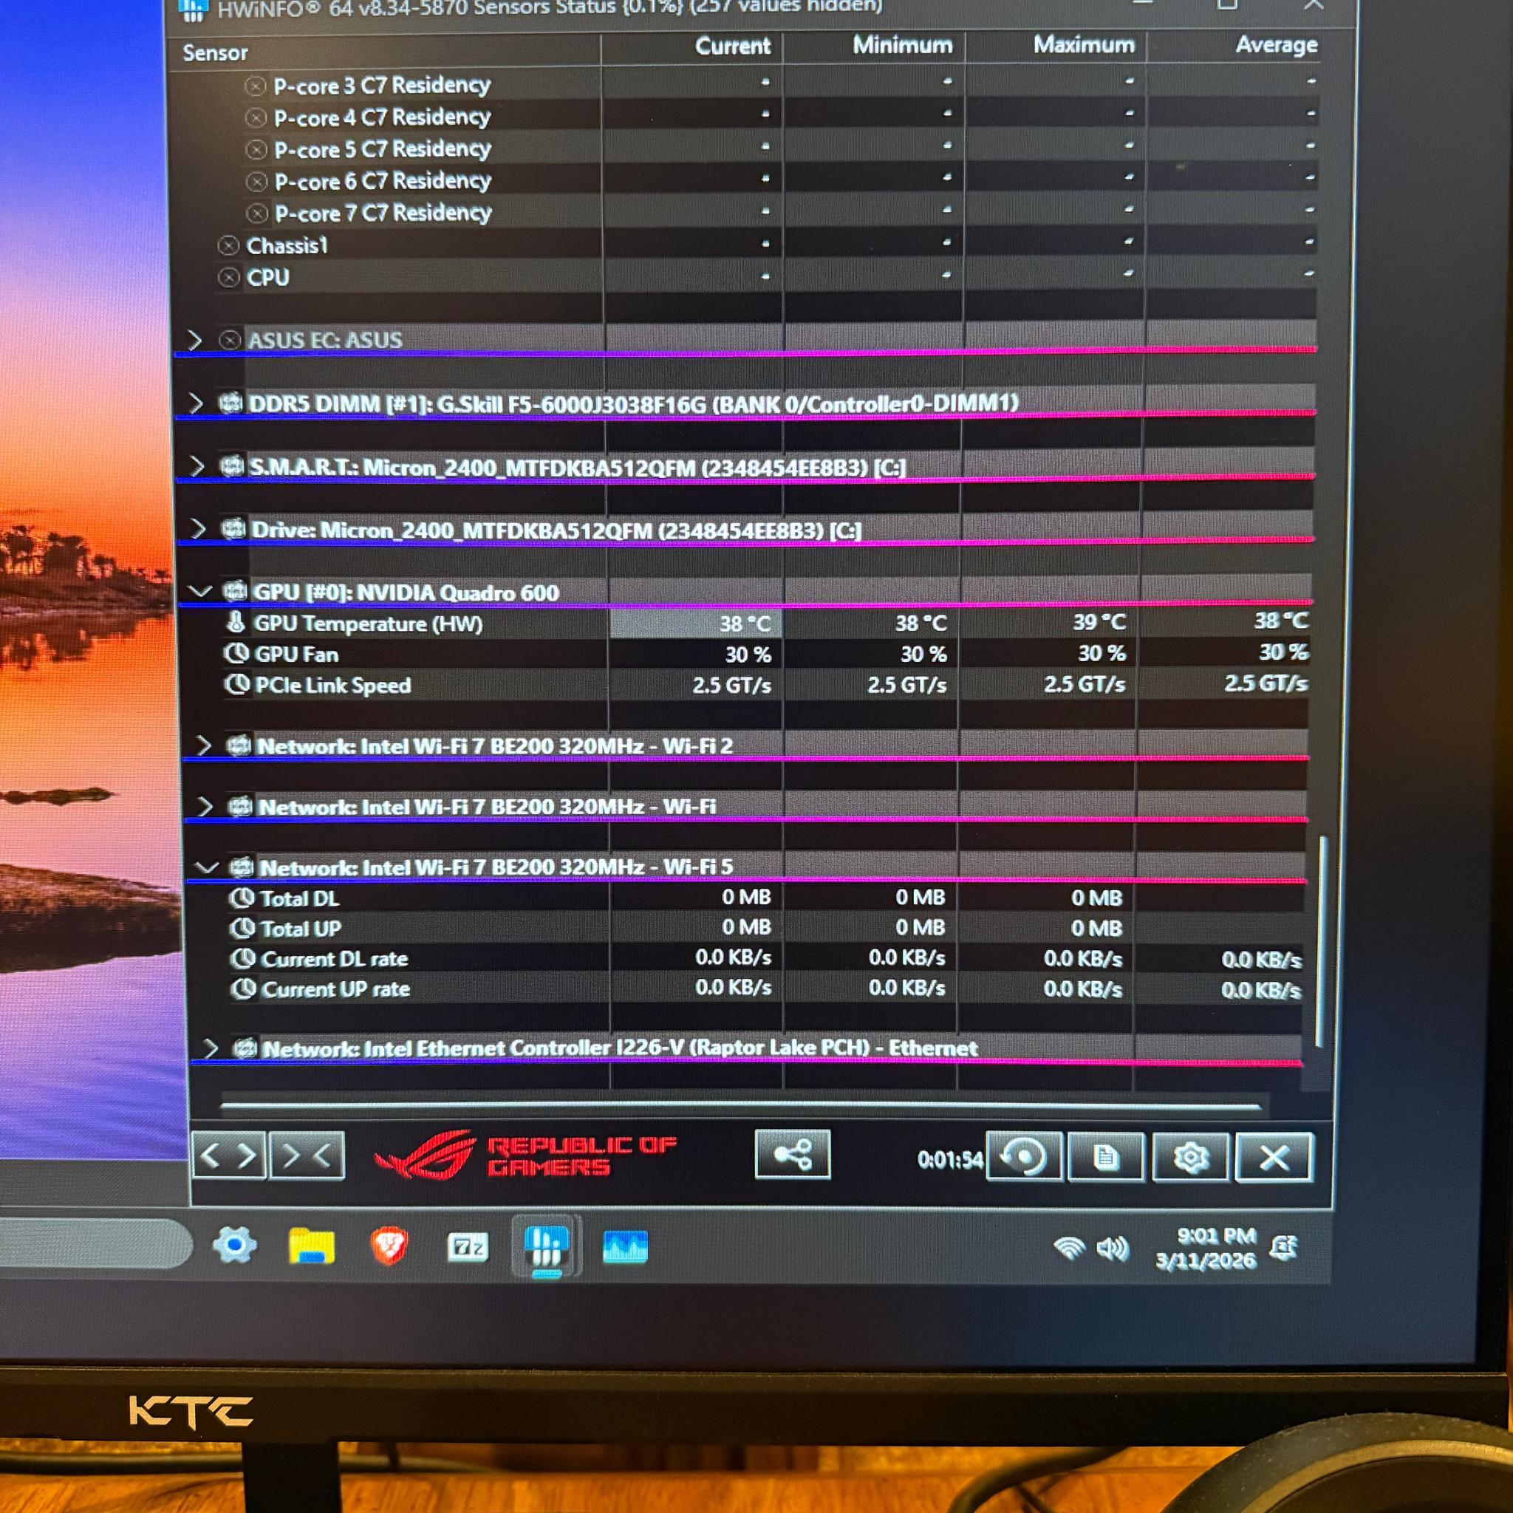Click the Wi-Fi tray icon
The image size is (1513, 1513).
pyautogui.click(x=1069, y=1248)
